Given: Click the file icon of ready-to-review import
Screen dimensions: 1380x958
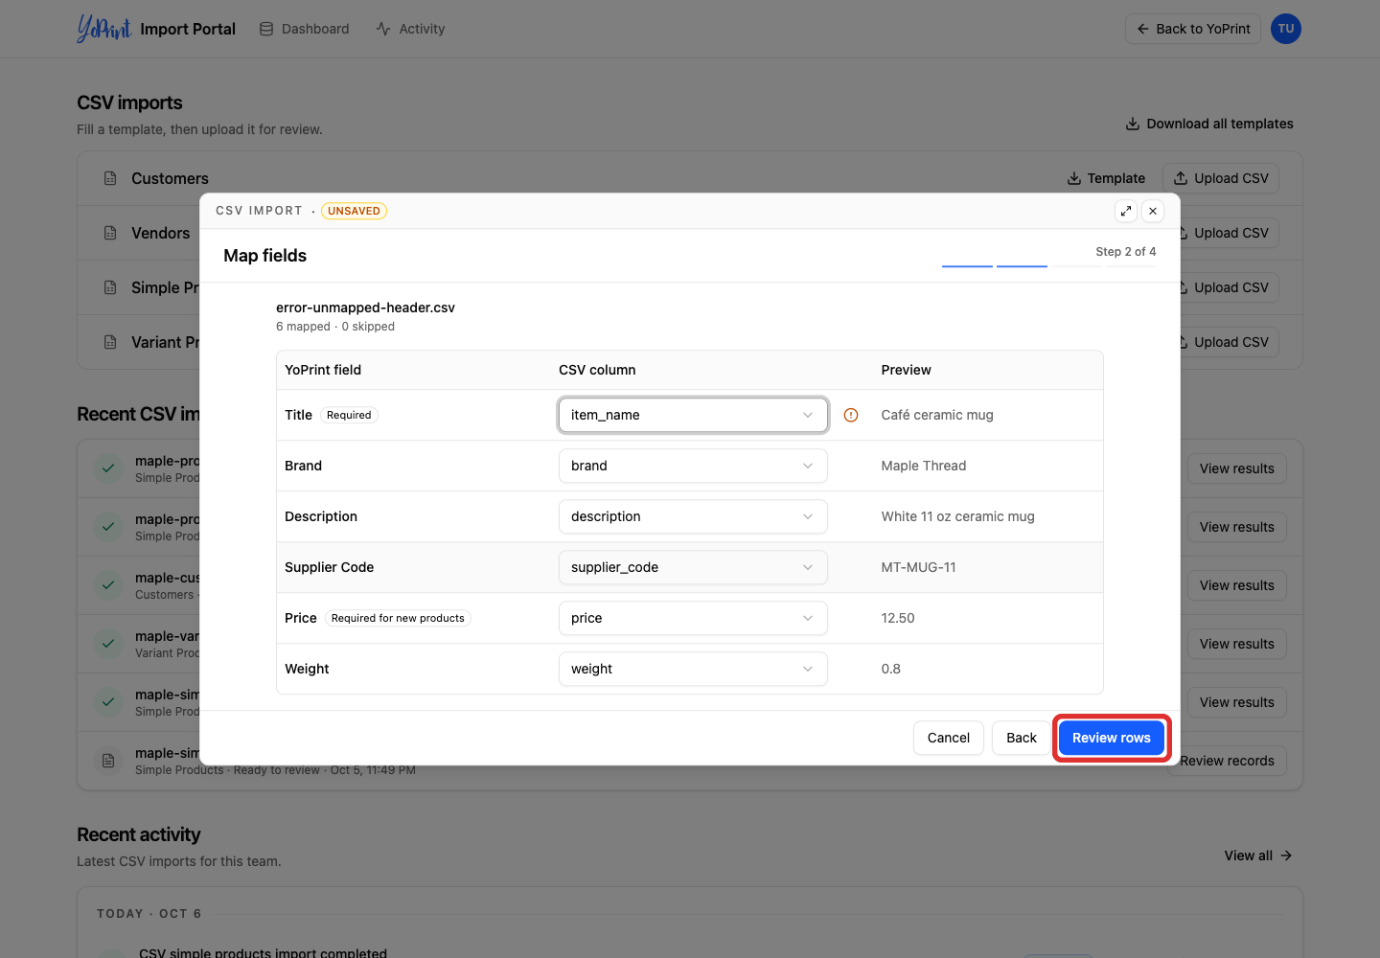Looking at the screenshot, I should point(108,761).
